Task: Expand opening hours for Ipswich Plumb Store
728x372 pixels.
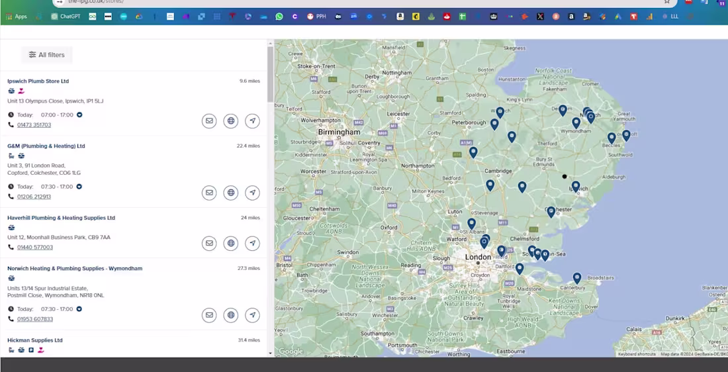Action: (79, 115)
